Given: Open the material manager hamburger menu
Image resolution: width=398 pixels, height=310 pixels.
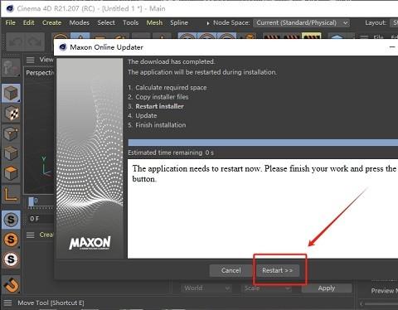Looking at the screenshot, I should [31, 235].
